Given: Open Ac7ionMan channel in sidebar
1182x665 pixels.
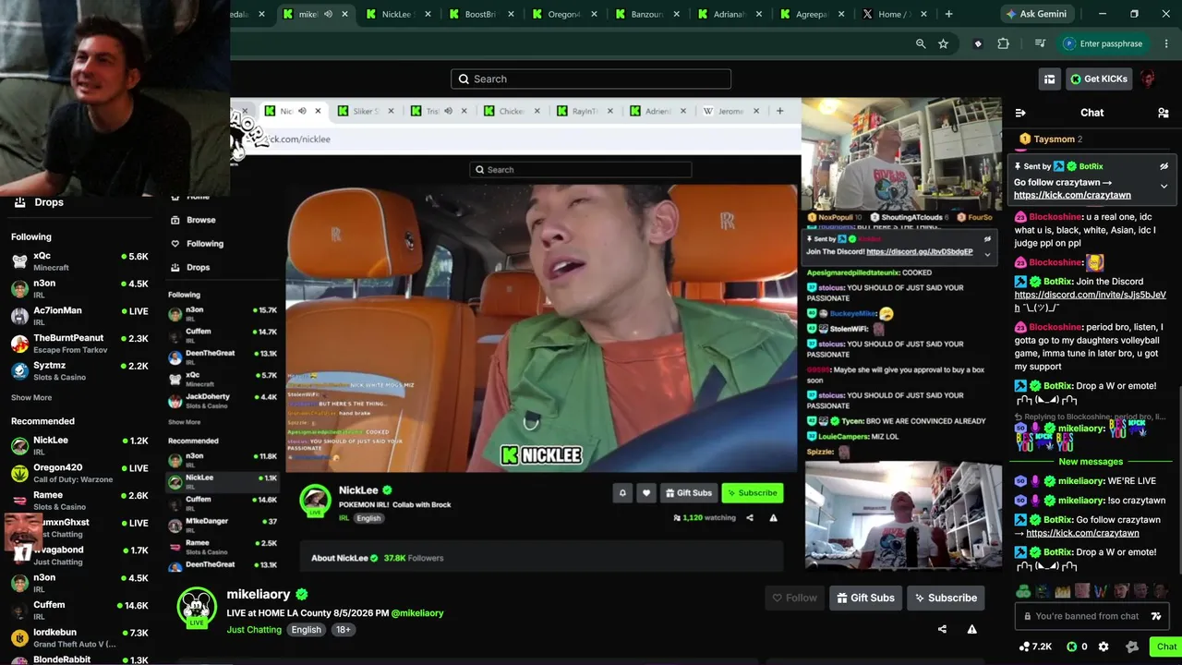Looking at the screenshot, I should pyautogui.click(x=79, y=316).
